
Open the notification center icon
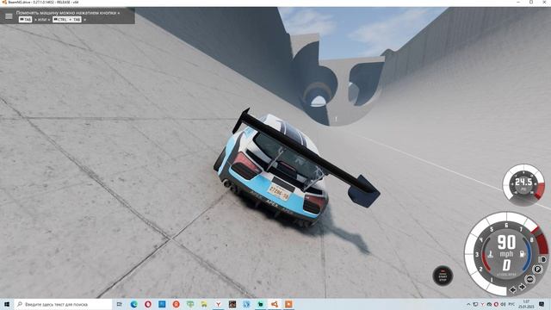point(542,304)
